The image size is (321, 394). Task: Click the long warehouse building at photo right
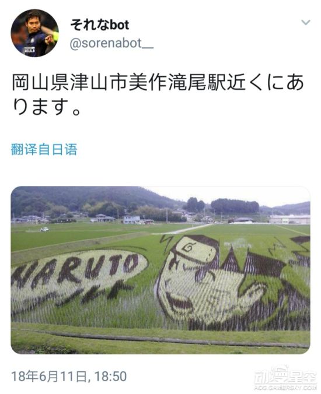(289, 219)
